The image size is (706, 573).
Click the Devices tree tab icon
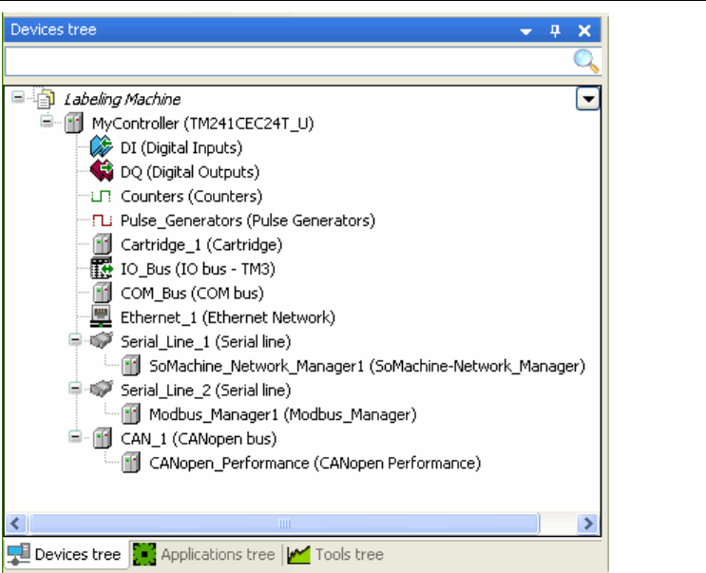tap(19, 554)
